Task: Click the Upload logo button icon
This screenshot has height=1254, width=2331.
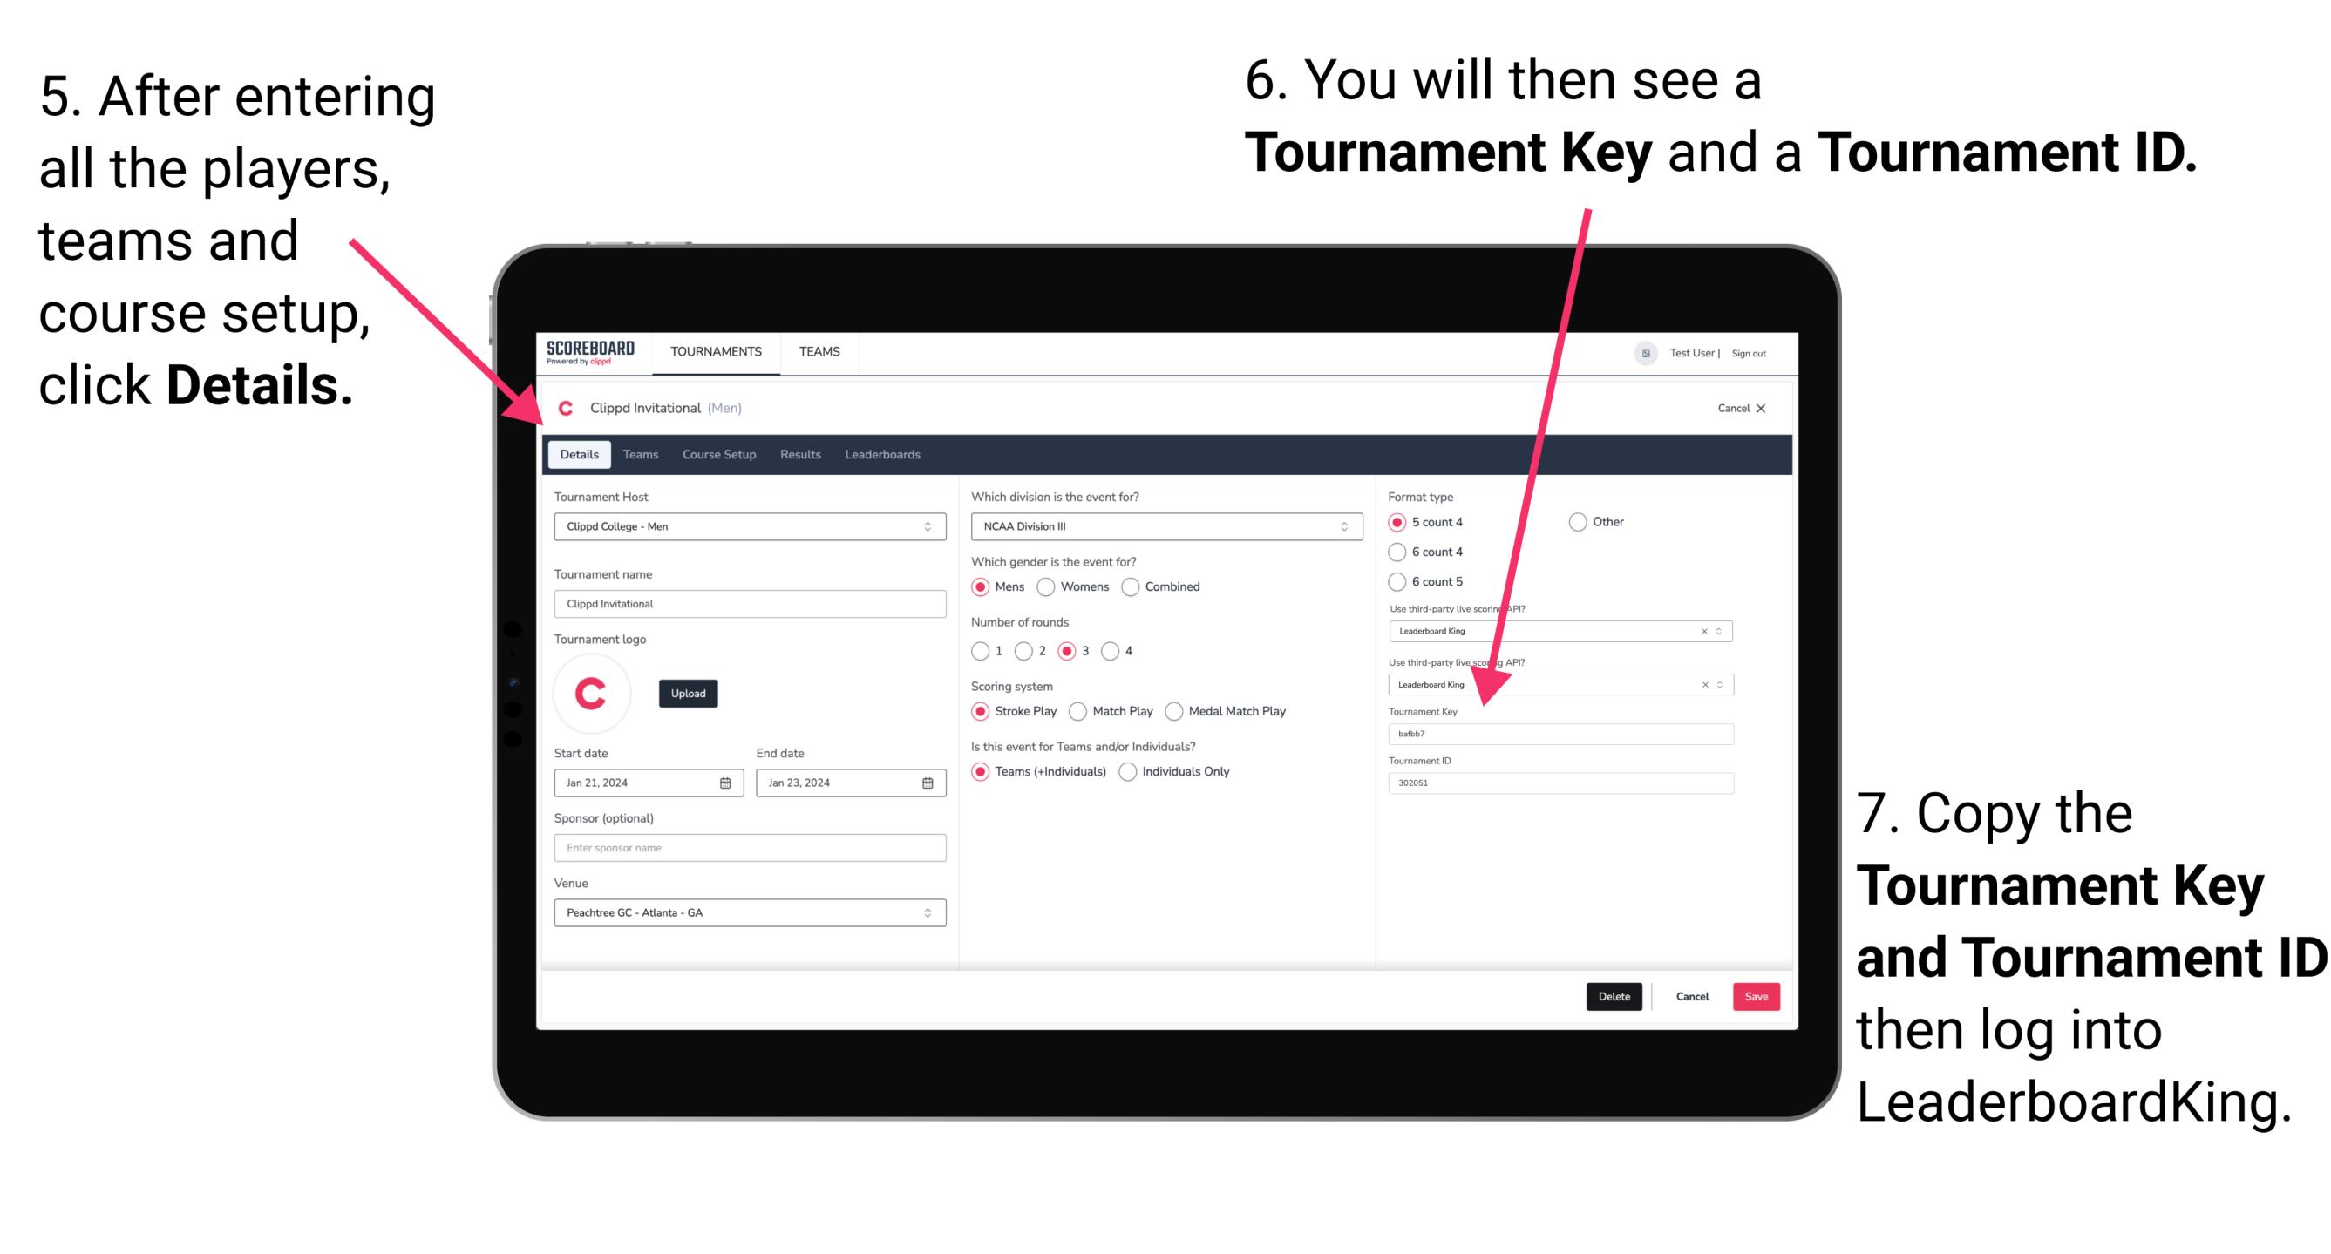Action: tap(689, 692)
